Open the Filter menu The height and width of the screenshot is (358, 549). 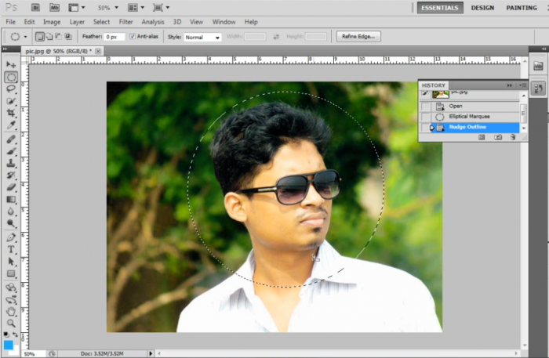click(x=125, y=22)
